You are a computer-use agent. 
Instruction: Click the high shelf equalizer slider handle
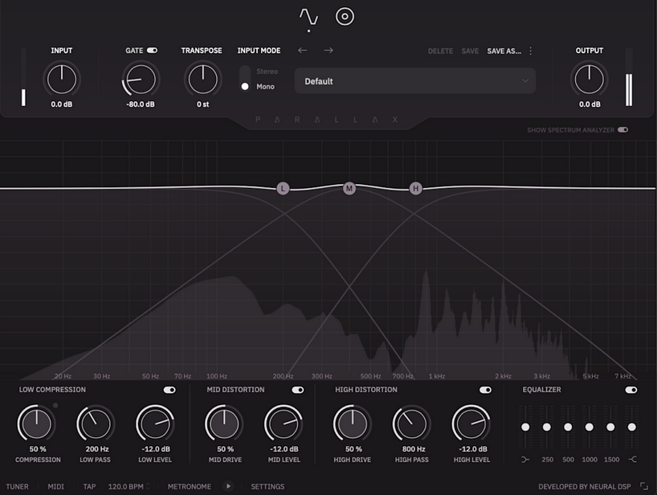632,427
